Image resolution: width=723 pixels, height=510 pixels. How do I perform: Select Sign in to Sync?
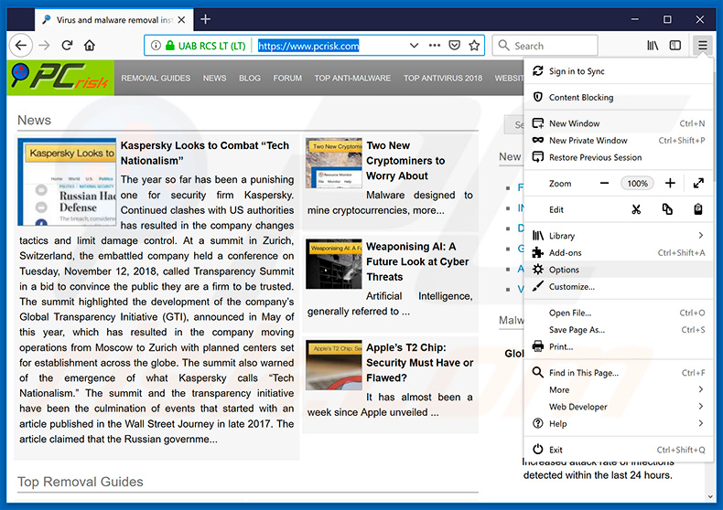(x=618, y=71)
